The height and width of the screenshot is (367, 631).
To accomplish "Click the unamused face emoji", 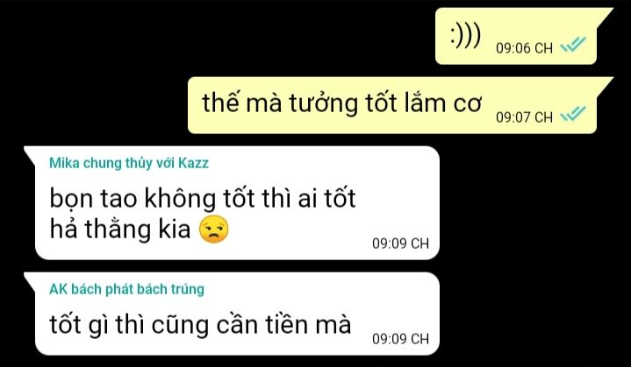I will pyautogui.click(x=214, y=229).
